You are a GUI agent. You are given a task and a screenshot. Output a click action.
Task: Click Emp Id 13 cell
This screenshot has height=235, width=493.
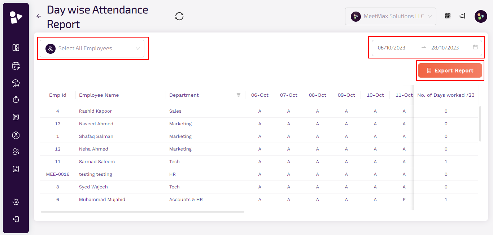click(x=58, y=124)
